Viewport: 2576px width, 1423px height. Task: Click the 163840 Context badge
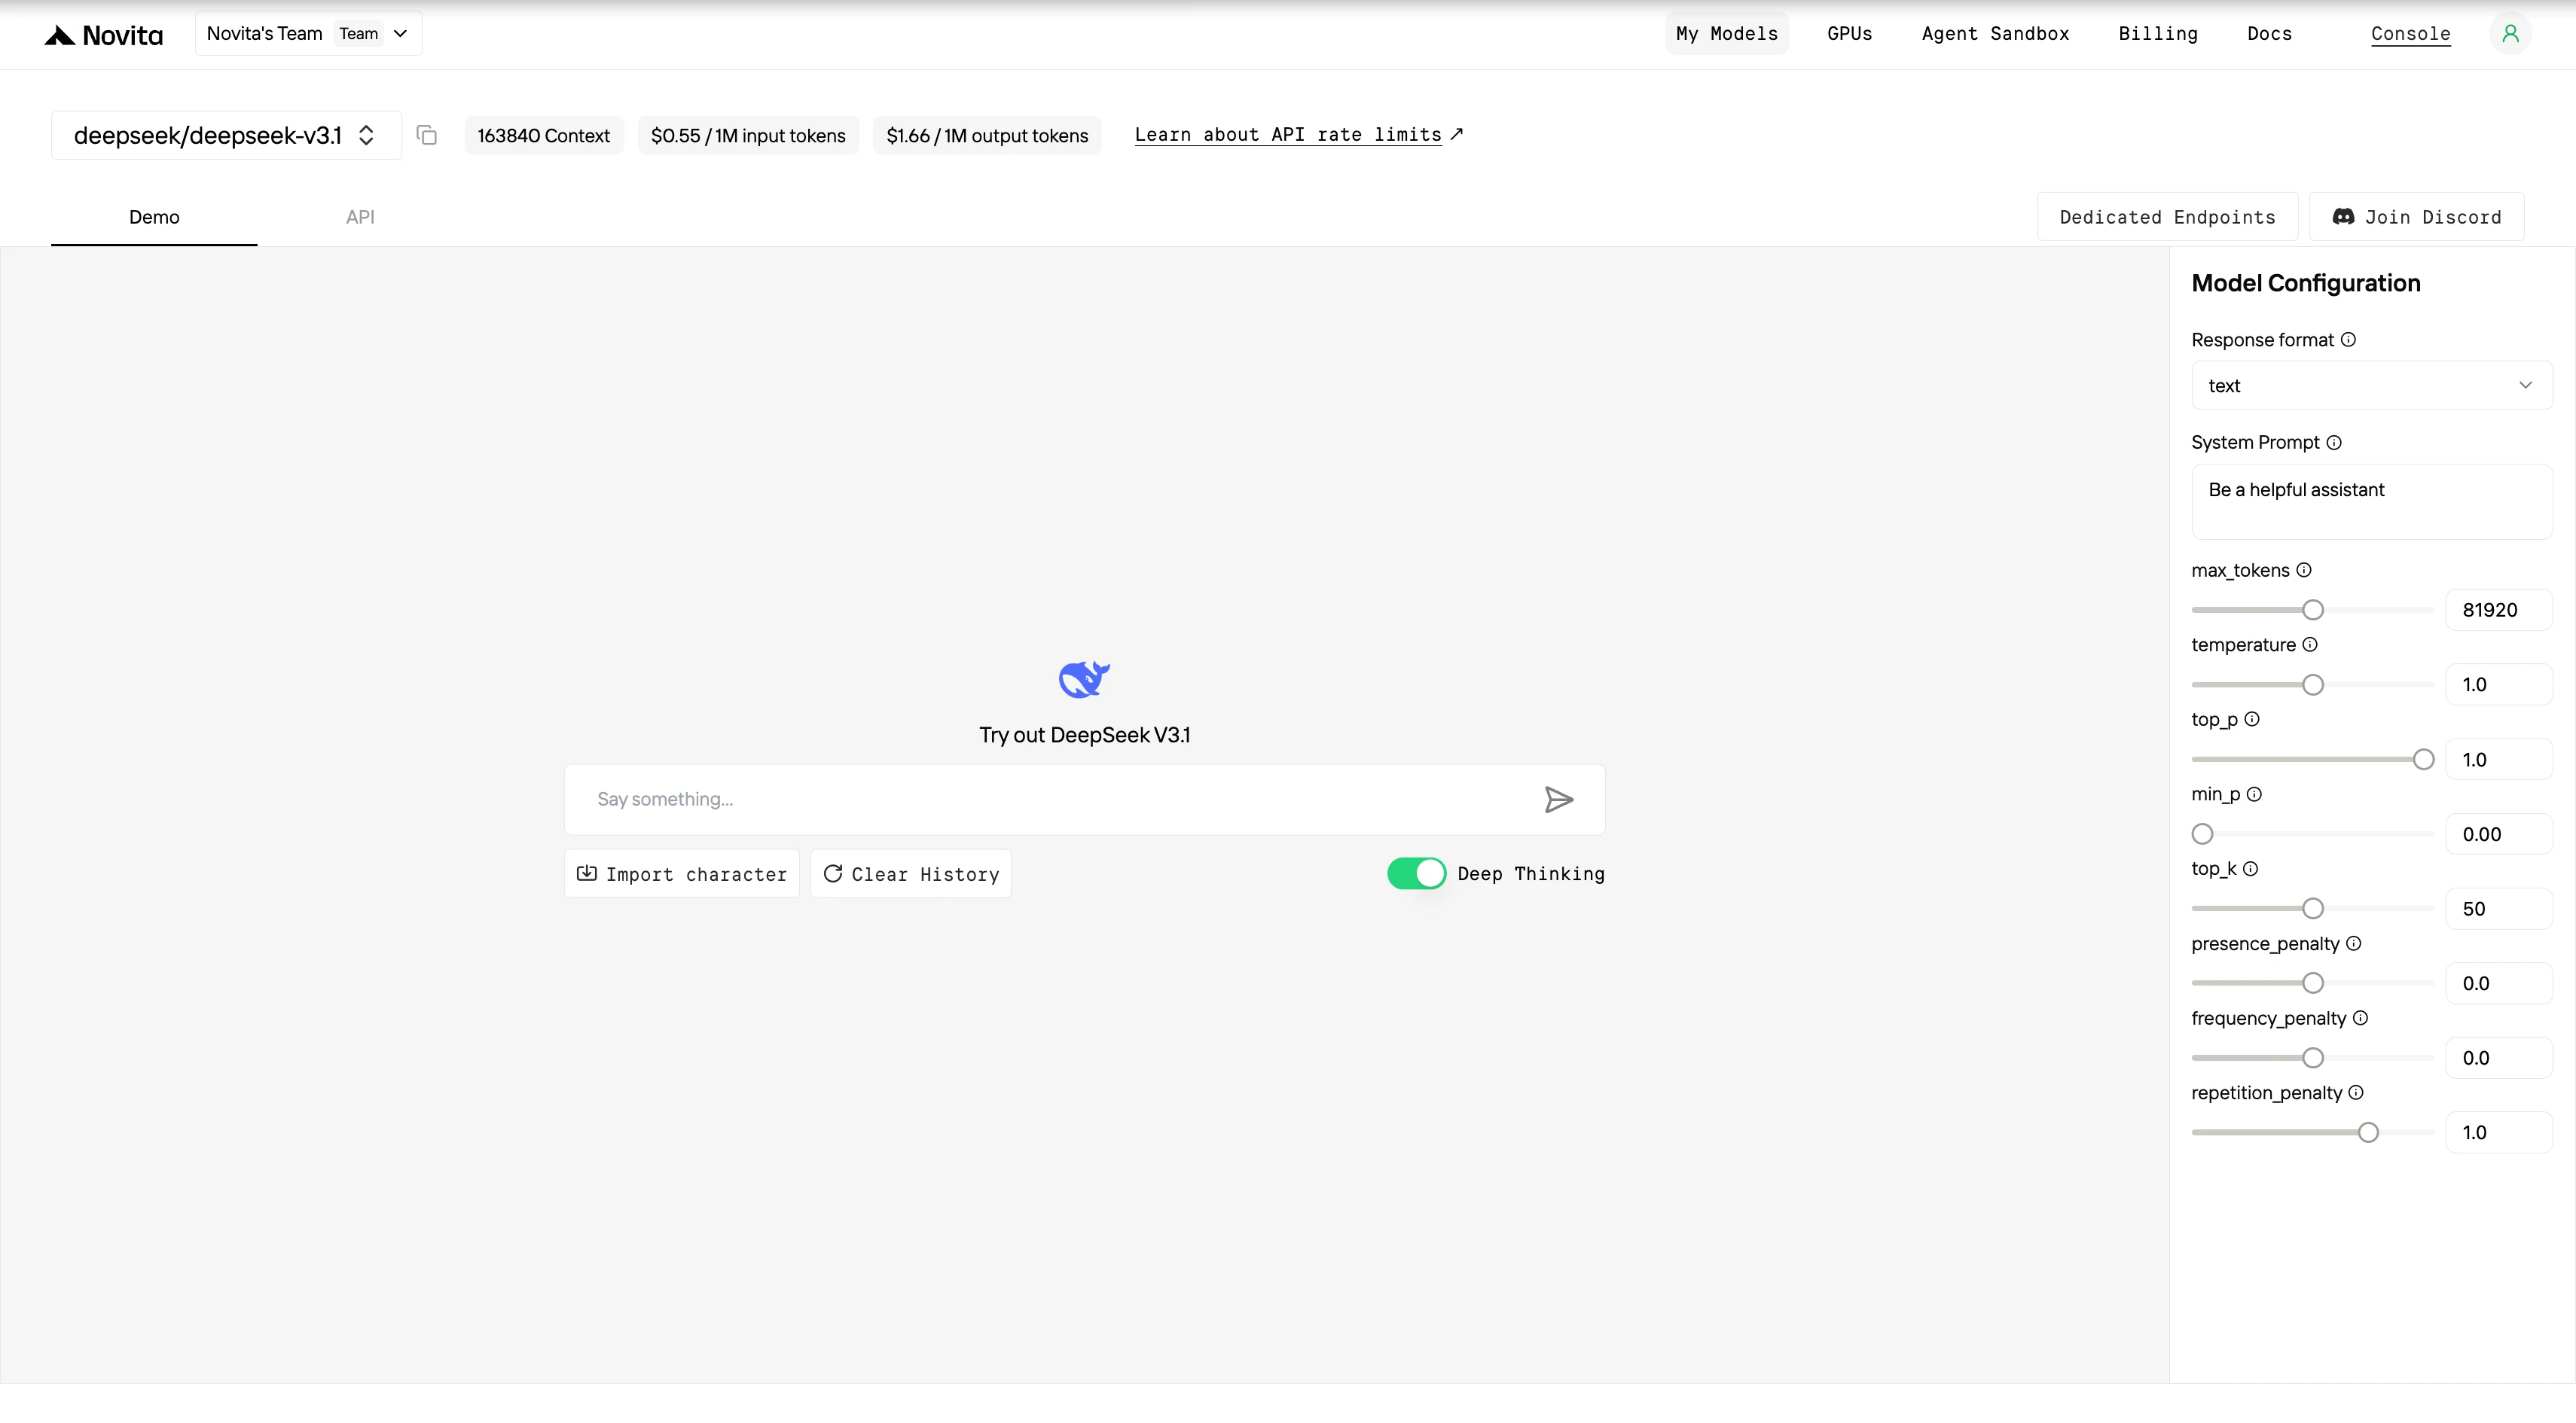(544, 135)
